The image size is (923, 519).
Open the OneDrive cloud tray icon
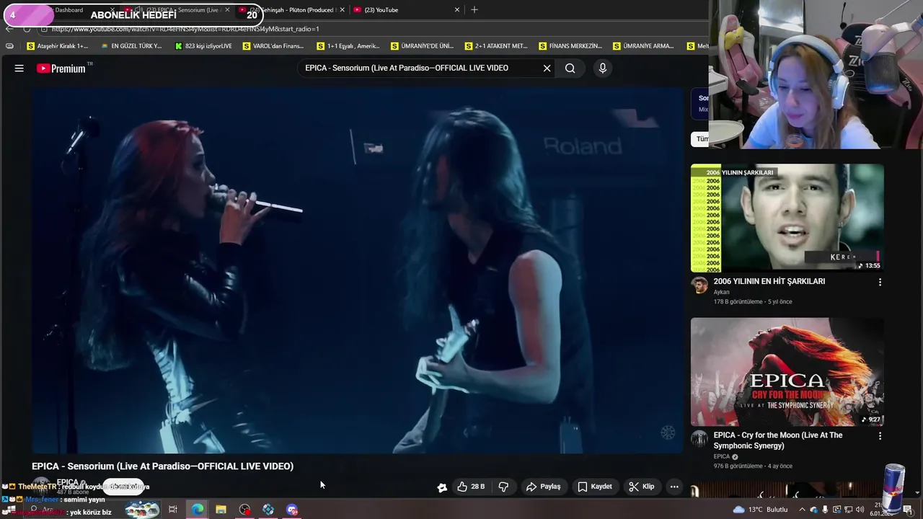(x=814, y=510)
